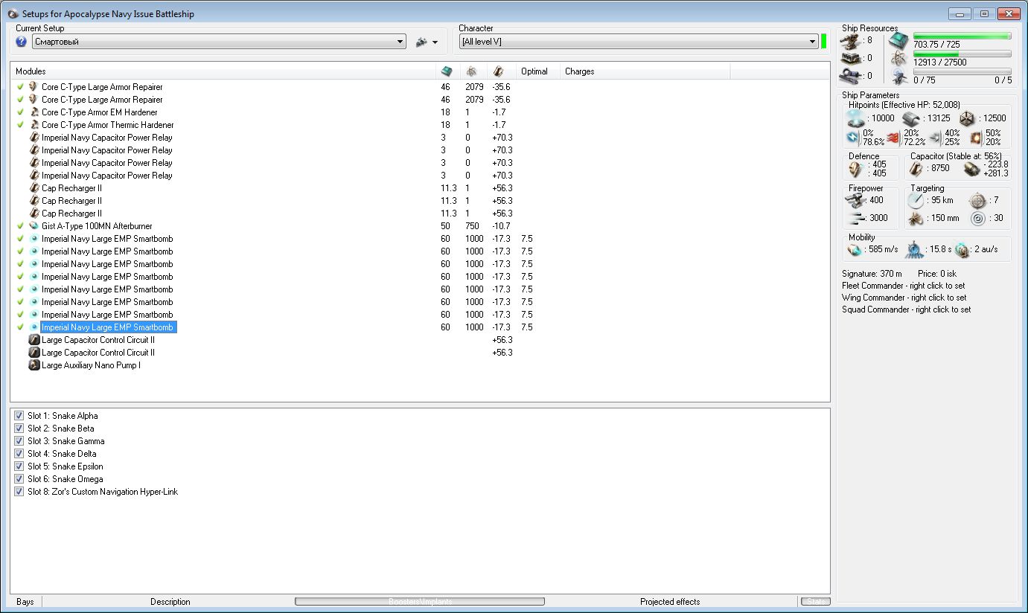Click the warp speed icon showing 2 au/s

(962, 250)
